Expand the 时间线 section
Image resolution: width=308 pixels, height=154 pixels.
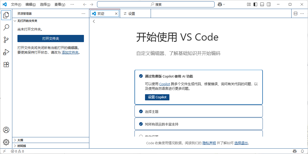pyautogui.click(x=22, y=146)
